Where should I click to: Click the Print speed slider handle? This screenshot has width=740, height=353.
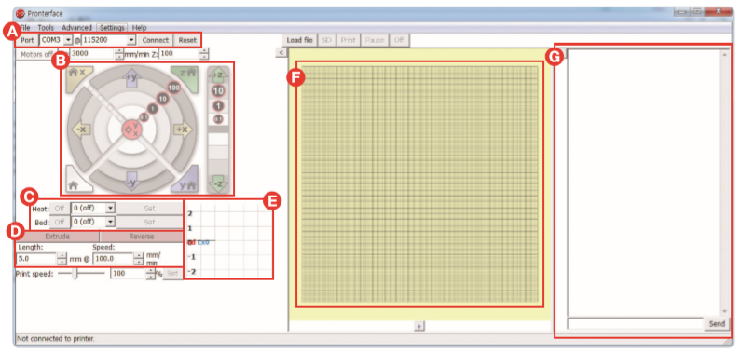75,274
